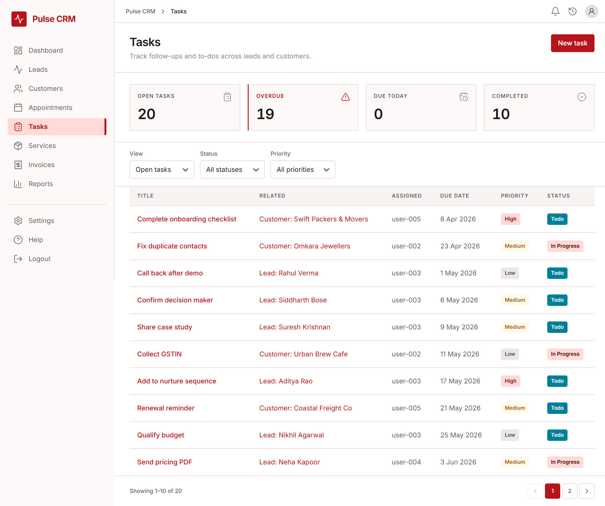Open notifications bell icon

point(555,11)
